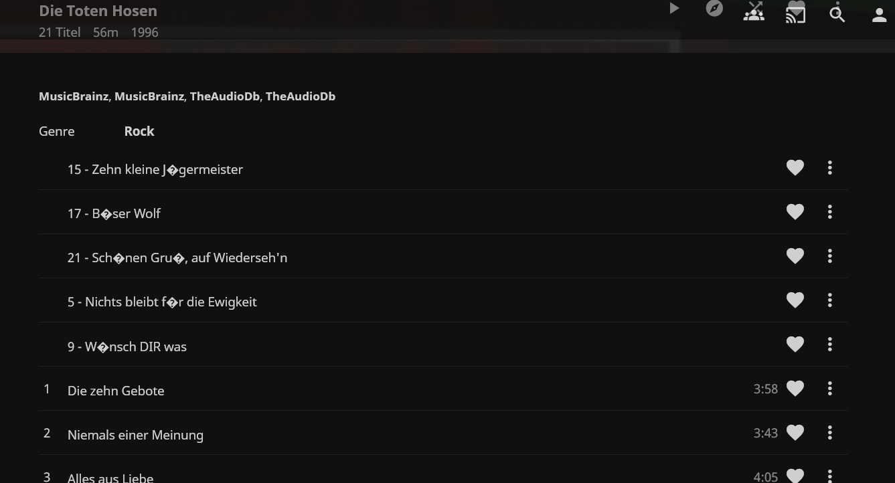Expand three-dot menu for Schönen Gruß track
This screenshot has width=895, height=483.
[x=829, y=256]
